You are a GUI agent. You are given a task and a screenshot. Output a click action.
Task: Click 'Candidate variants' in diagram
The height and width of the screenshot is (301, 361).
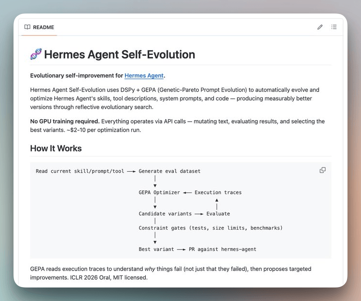pos(165,214)
